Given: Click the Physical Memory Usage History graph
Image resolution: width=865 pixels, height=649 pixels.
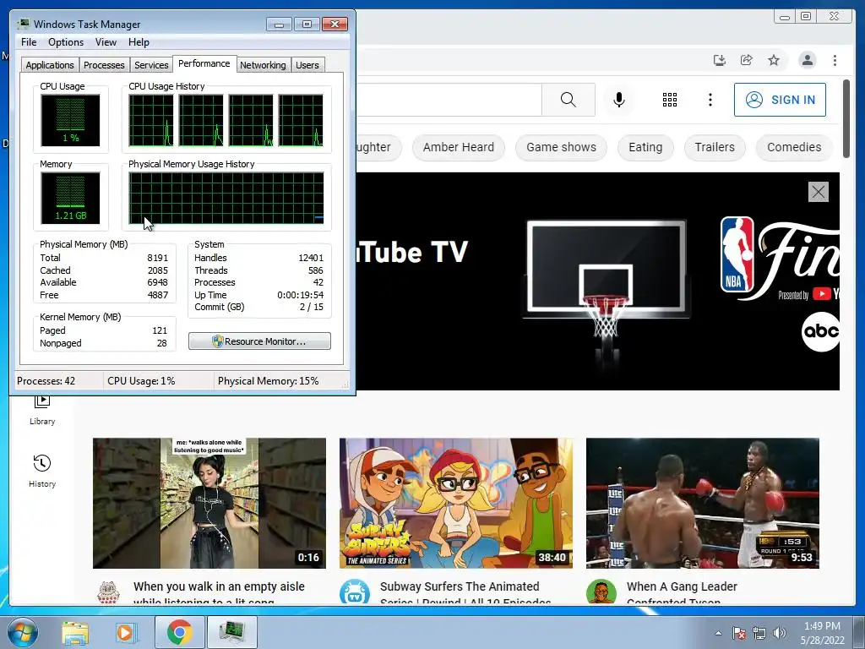Looking at the screenshot, I should click(226, 198).
